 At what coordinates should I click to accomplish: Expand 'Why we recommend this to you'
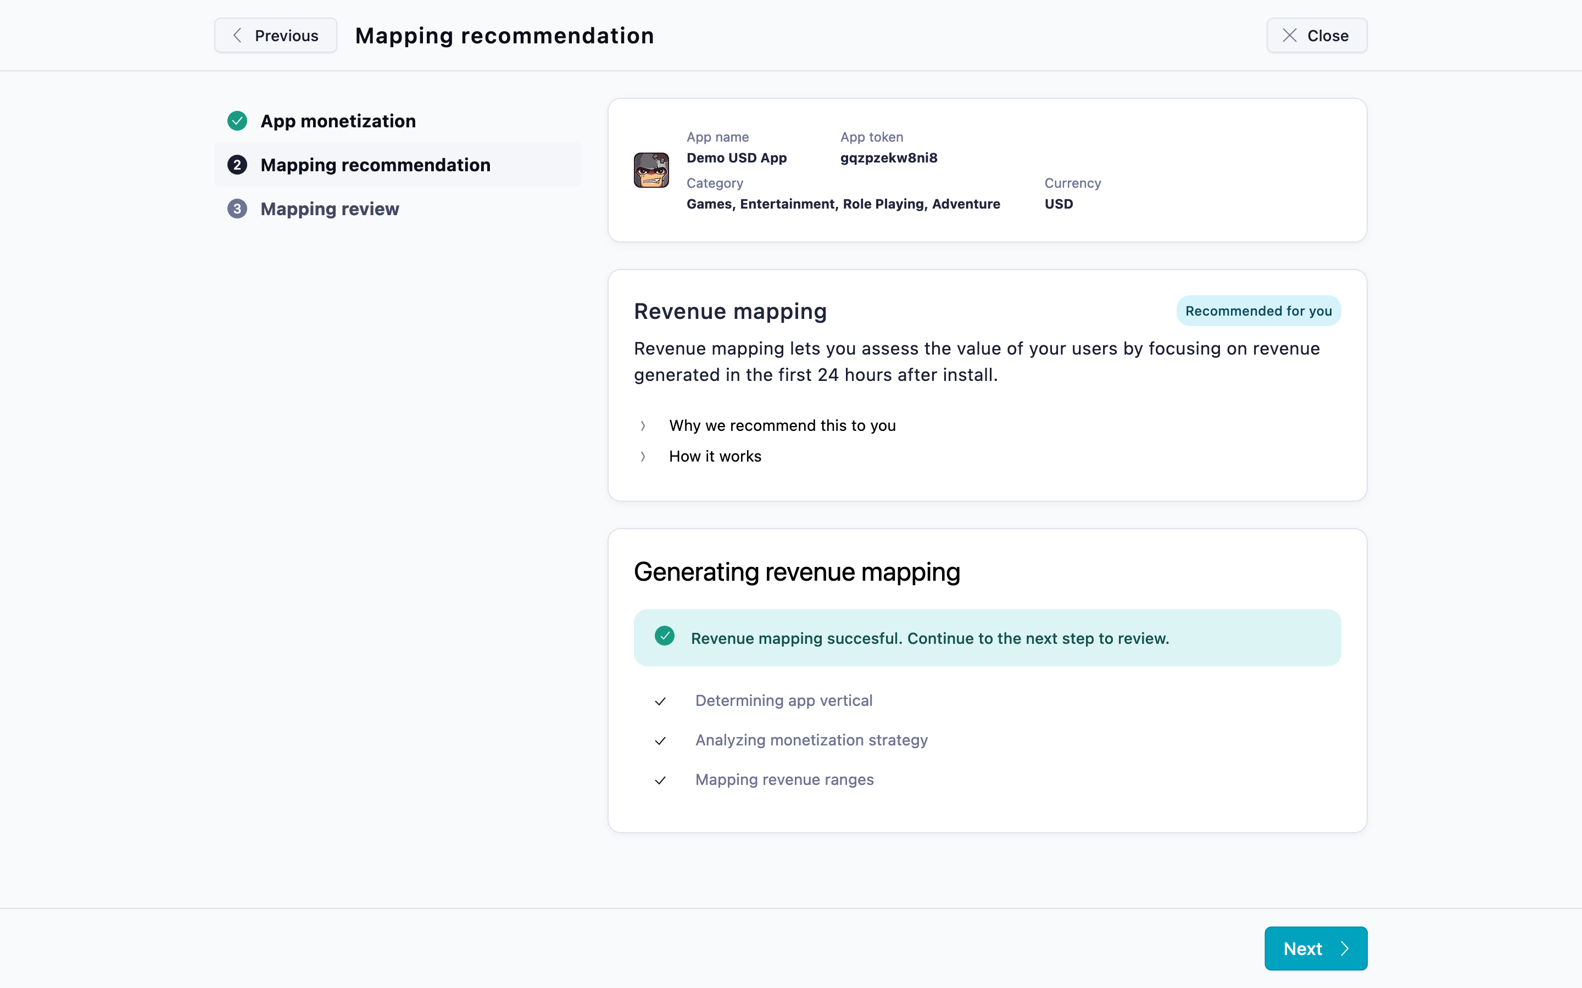pyautogui.click(x=782, y=425)
